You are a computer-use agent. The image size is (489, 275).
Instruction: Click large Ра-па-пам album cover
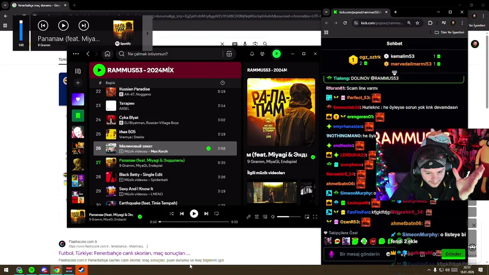click(x=281, y=112)
